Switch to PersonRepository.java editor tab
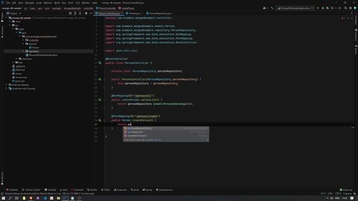This screenshot has width=358, height=201. point(160,13)
